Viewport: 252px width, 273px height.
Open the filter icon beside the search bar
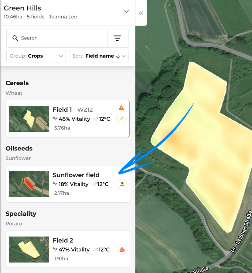(118, 38)
